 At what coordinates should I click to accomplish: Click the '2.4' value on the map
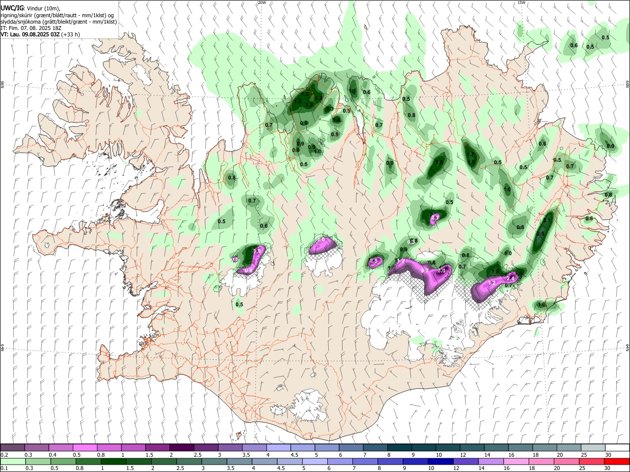point(510,278)
